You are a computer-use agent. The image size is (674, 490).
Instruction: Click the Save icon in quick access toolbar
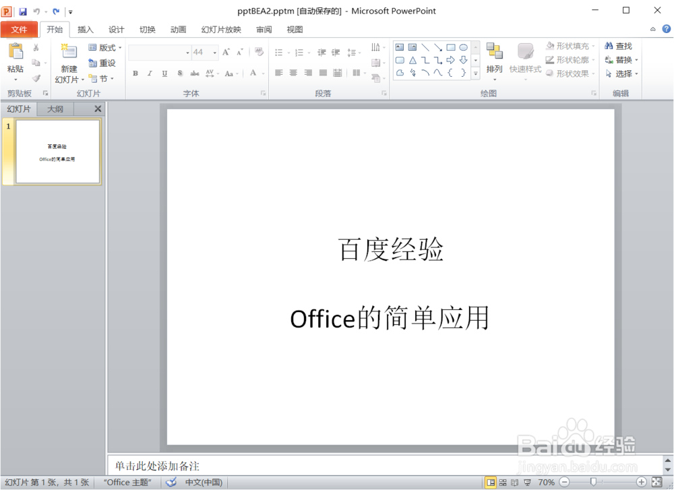point(23,11)
